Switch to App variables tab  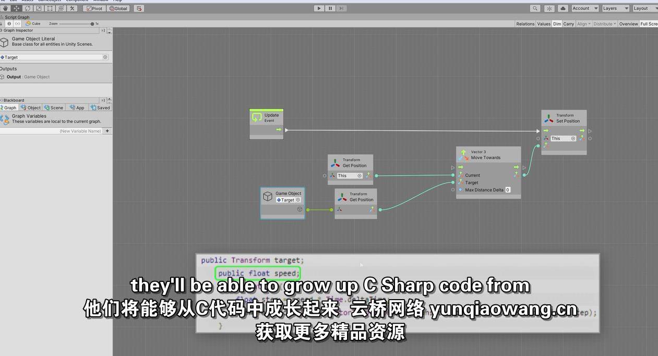pos(77,108)
